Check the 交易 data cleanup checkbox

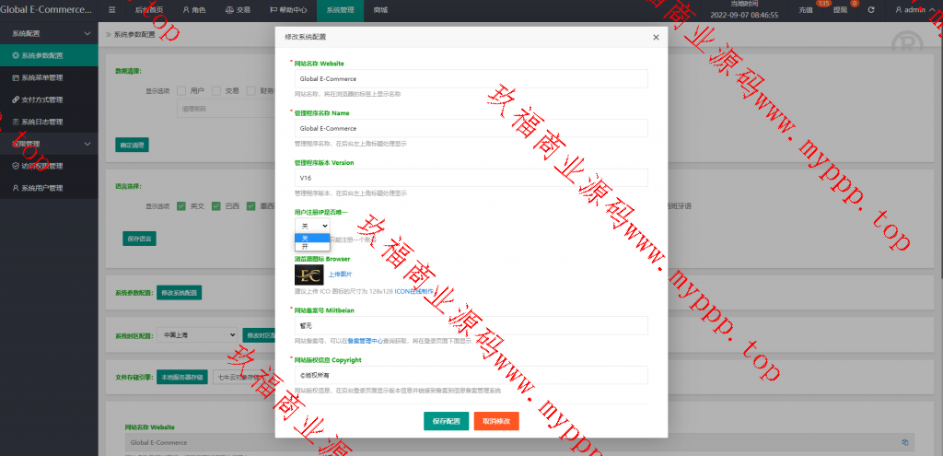click(x=216, y=91)
